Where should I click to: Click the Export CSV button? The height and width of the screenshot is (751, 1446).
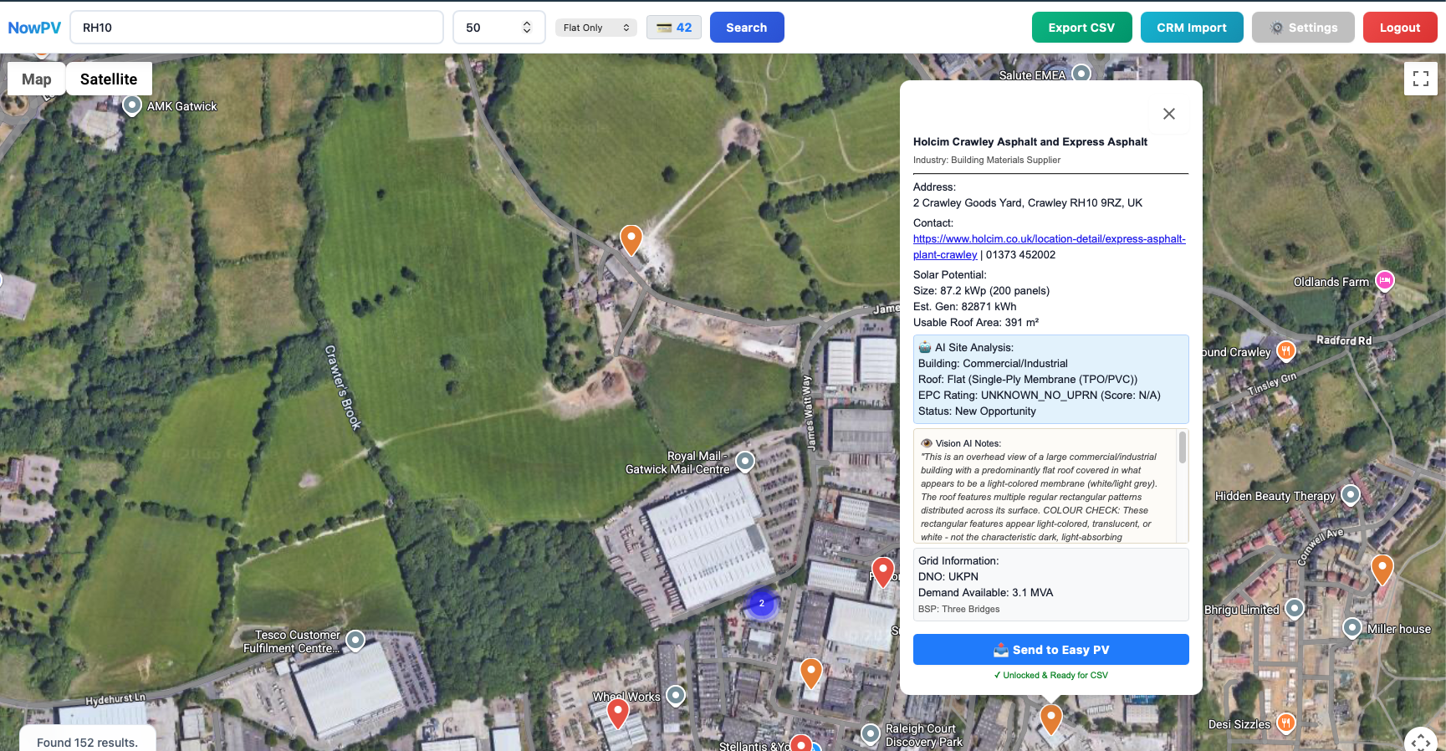[x=1081, y=28]
